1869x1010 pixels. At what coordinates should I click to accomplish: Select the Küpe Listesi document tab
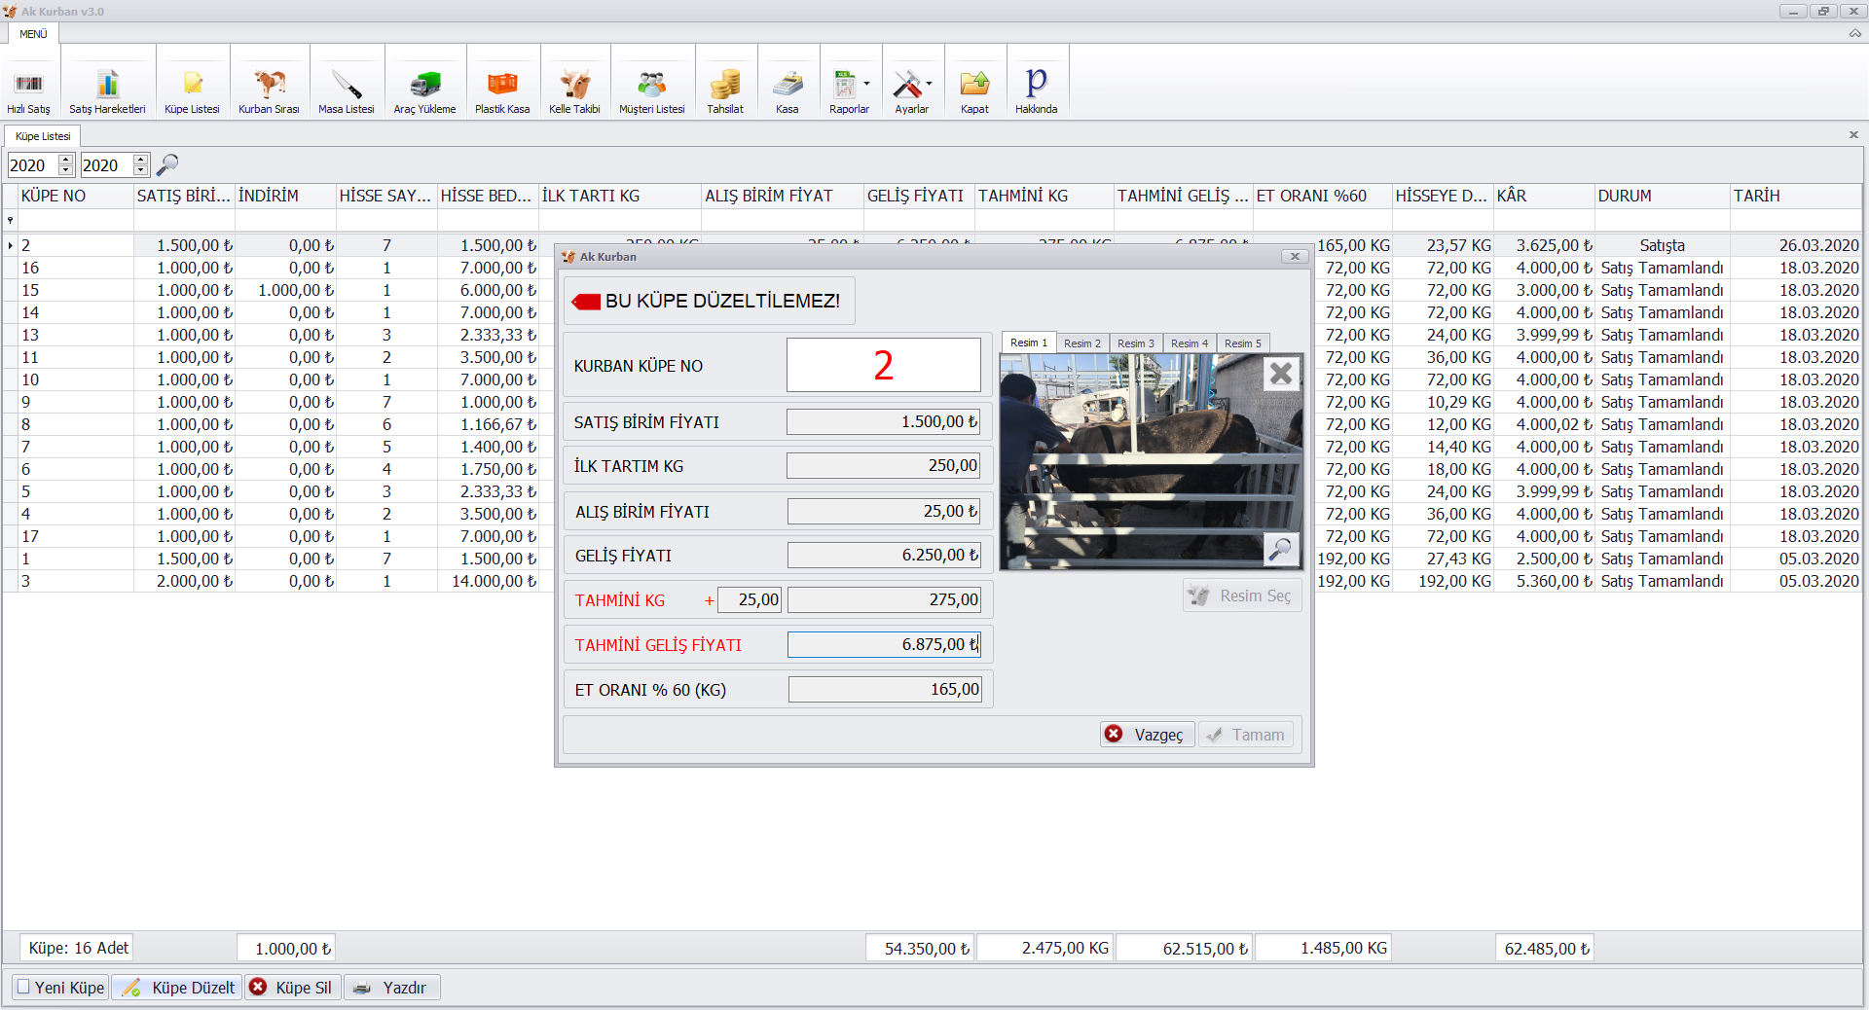click(43, 136)
